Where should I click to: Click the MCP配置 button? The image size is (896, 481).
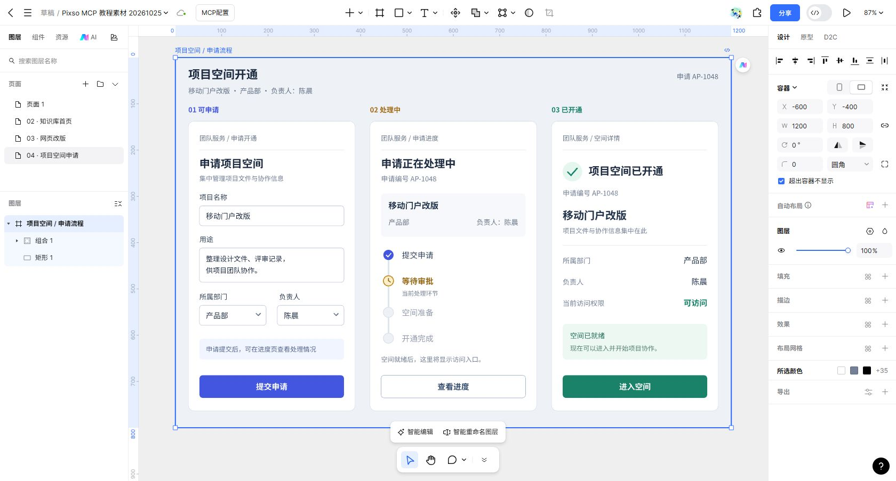[x=215, y=13]
